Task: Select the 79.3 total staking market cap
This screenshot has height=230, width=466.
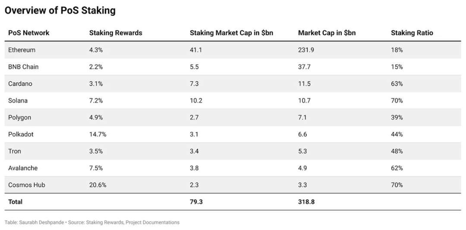Action: pos(195,202)
